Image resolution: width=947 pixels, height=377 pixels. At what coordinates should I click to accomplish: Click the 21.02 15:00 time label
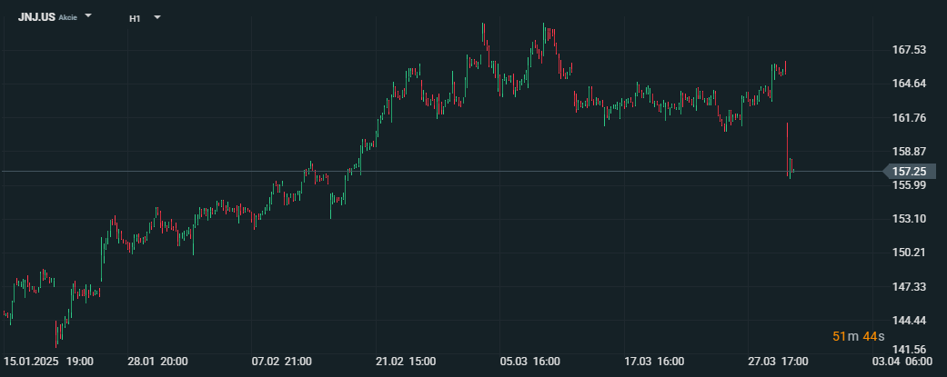pos(406,362)
